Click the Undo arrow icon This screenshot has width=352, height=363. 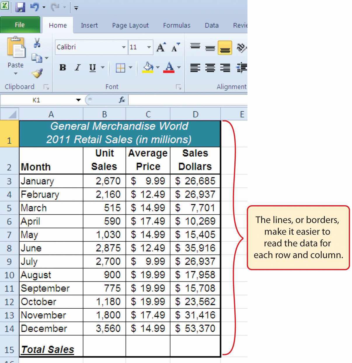(34, 7)
